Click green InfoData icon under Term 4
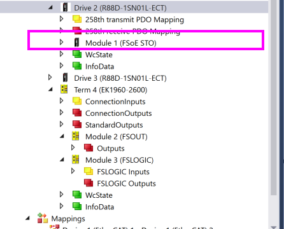Image resolution: width=284 pixels, height=229 pixels. pos(77,206)
